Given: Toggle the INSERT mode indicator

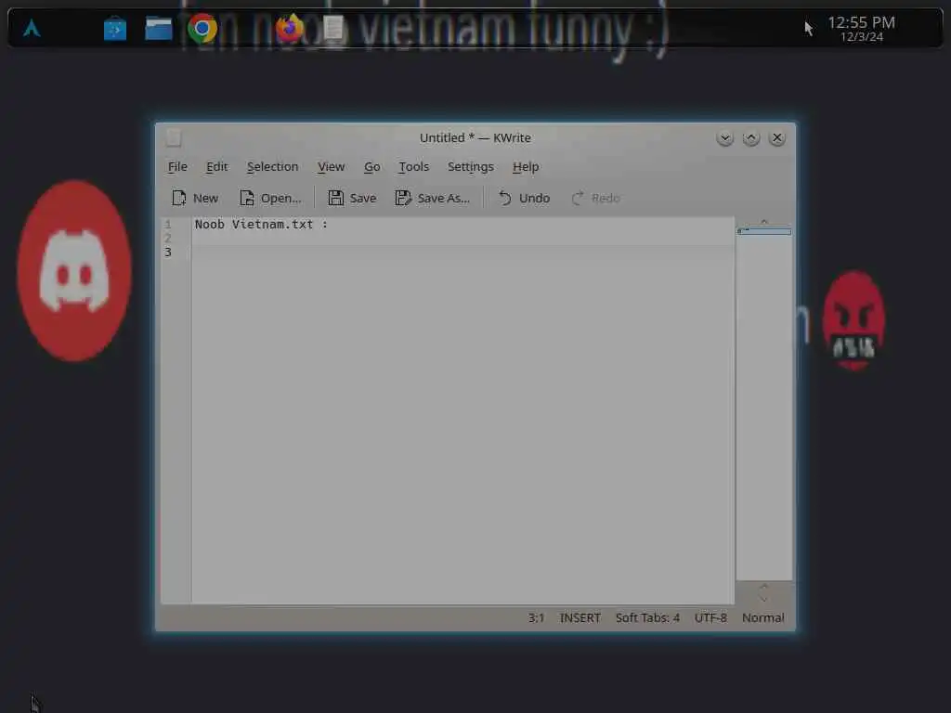Looking at the screenshot, I should pyautogui.click(x=580, y=617).
